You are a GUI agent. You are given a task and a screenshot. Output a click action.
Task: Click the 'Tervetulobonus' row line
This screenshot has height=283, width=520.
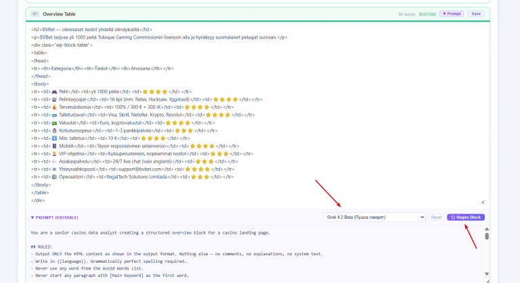[132, 107]
